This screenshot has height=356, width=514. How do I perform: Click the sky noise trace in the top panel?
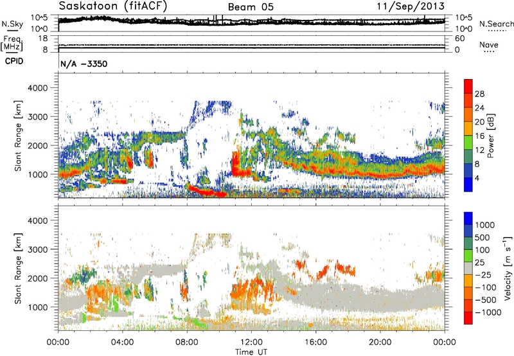[251, 21]
